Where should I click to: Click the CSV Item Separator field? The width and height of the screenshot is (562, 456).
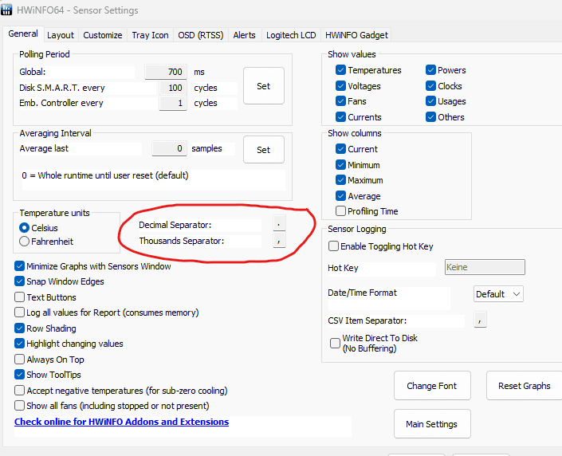click(480, 320)
